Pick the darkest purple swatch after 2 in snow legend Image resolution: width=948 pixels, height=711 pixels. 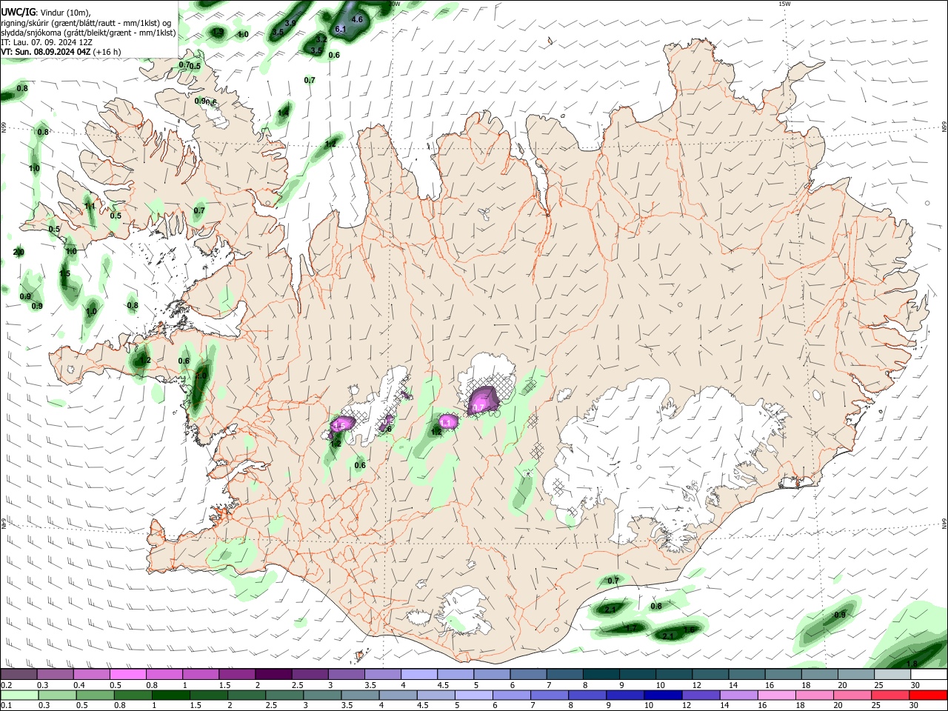coord(273,675)
